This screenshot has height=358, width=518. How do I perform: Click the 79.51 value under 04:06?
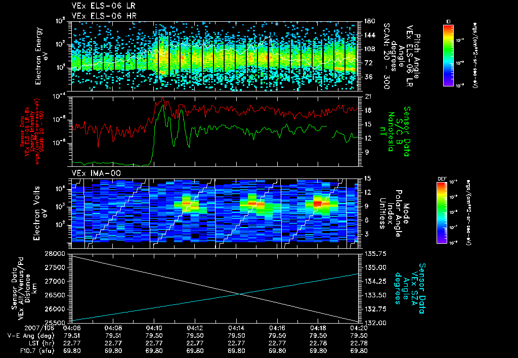click(x=72, y=336)
